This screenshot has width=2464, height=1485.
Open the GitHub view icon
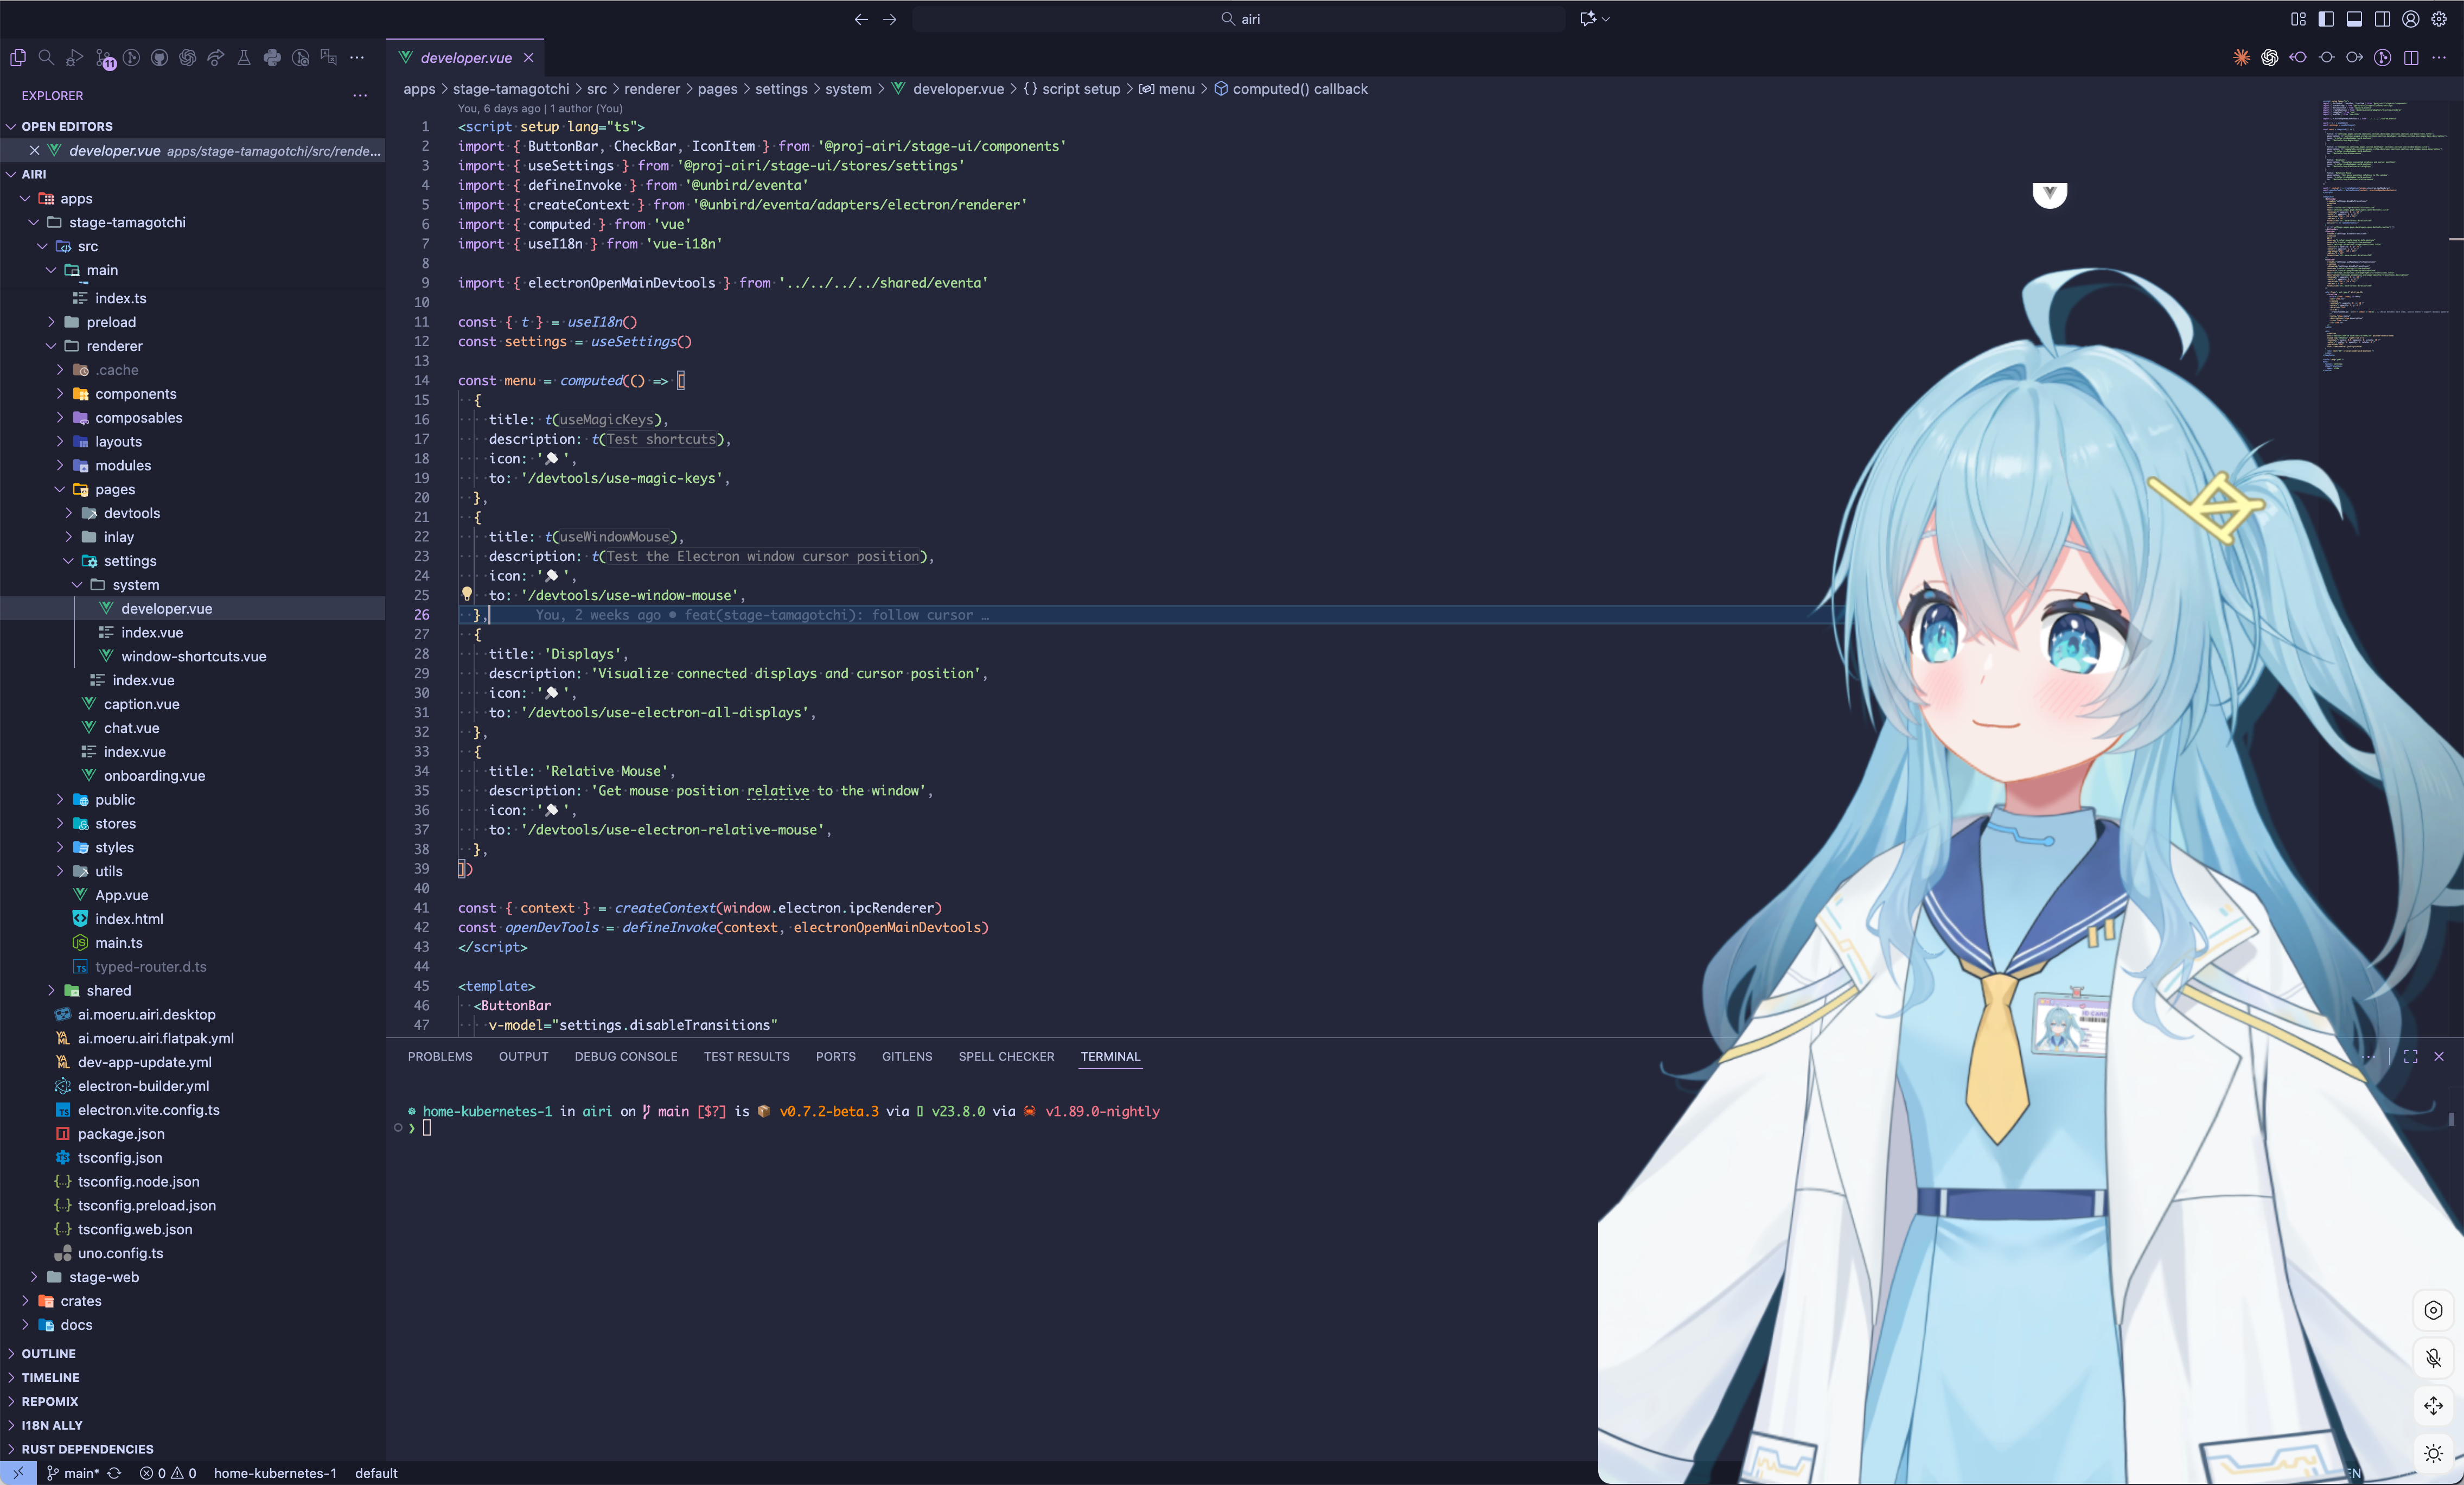point(159,58)
